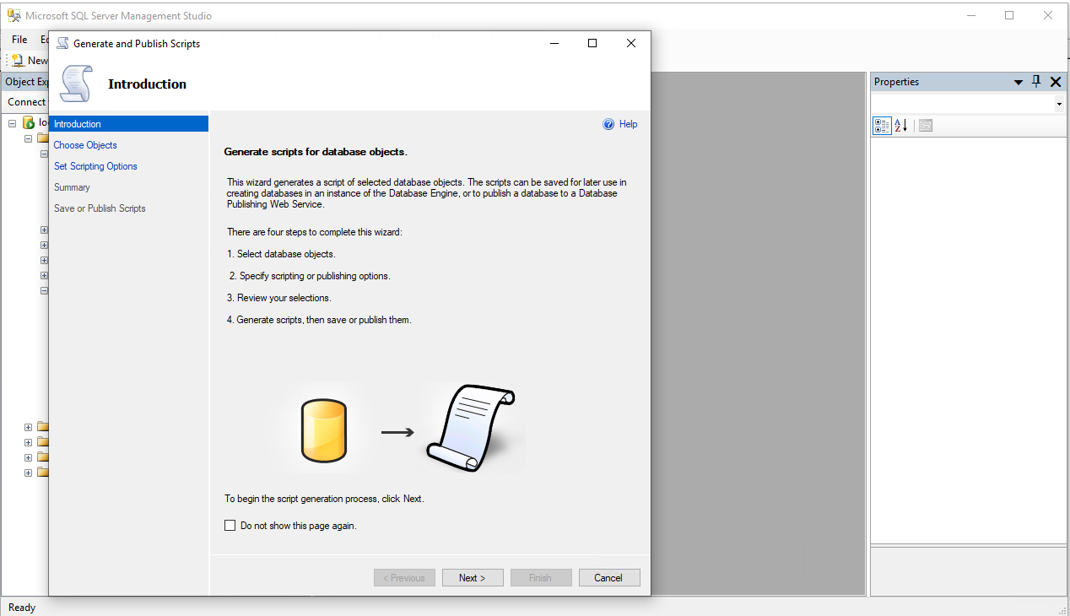This screenshot has width=1070, height=616.
Task: Expand the last folder in the Object Explorer tree
Action: click(x=28, y=473)
